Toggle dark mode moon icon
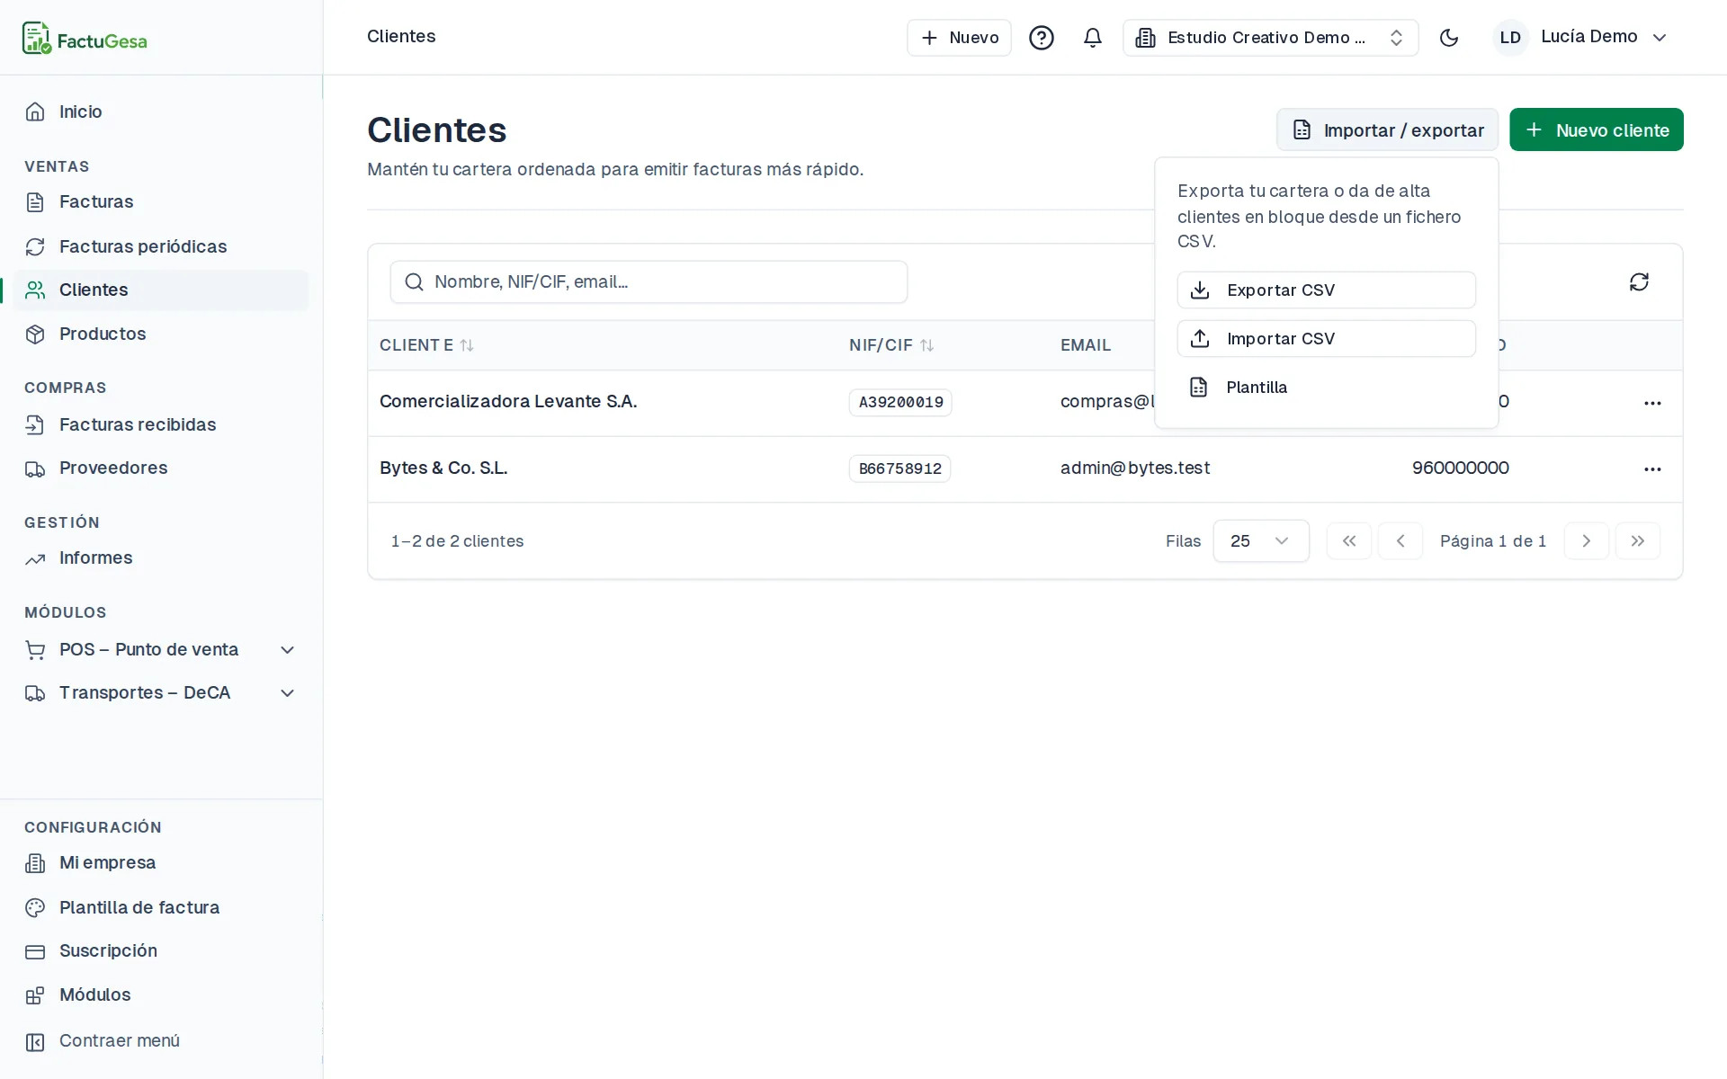This screenshot has height=1079, width=1727. coord(1448,38)
